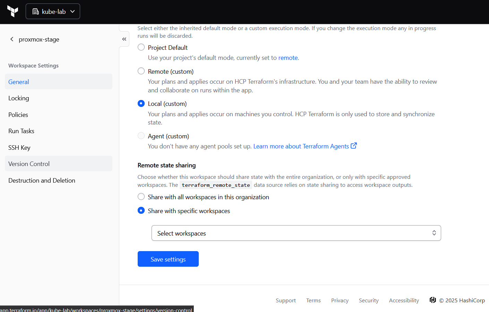
Task: Open Learn more about Terraform Agents link
Action: coord(301,146)
